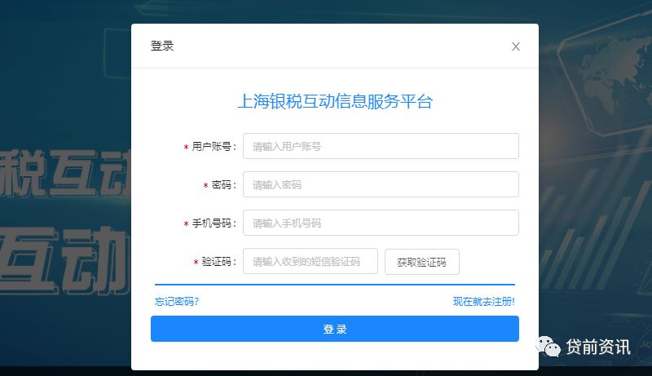Click the 手机号码 field label
The image size is (652, 376).
coord(214,223)
